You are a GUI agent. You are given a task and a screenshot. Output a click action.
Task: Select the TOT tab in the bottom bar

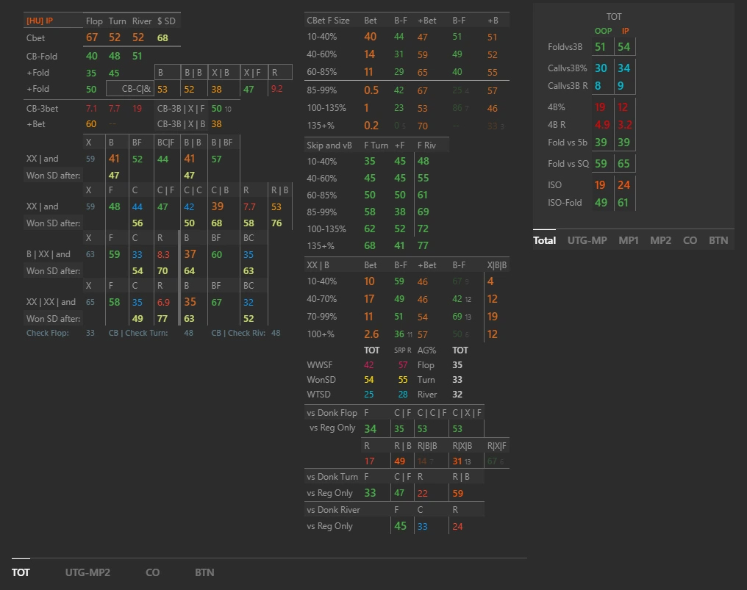[21, 572]
